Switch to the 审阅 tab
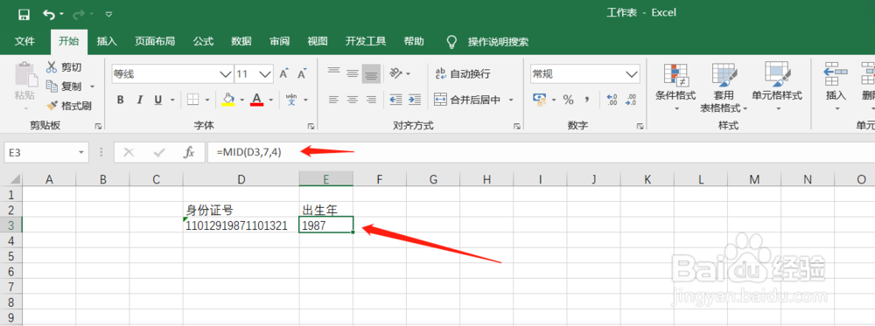Image resolution: width=875 pixels, height=326 pixels. 280,41
